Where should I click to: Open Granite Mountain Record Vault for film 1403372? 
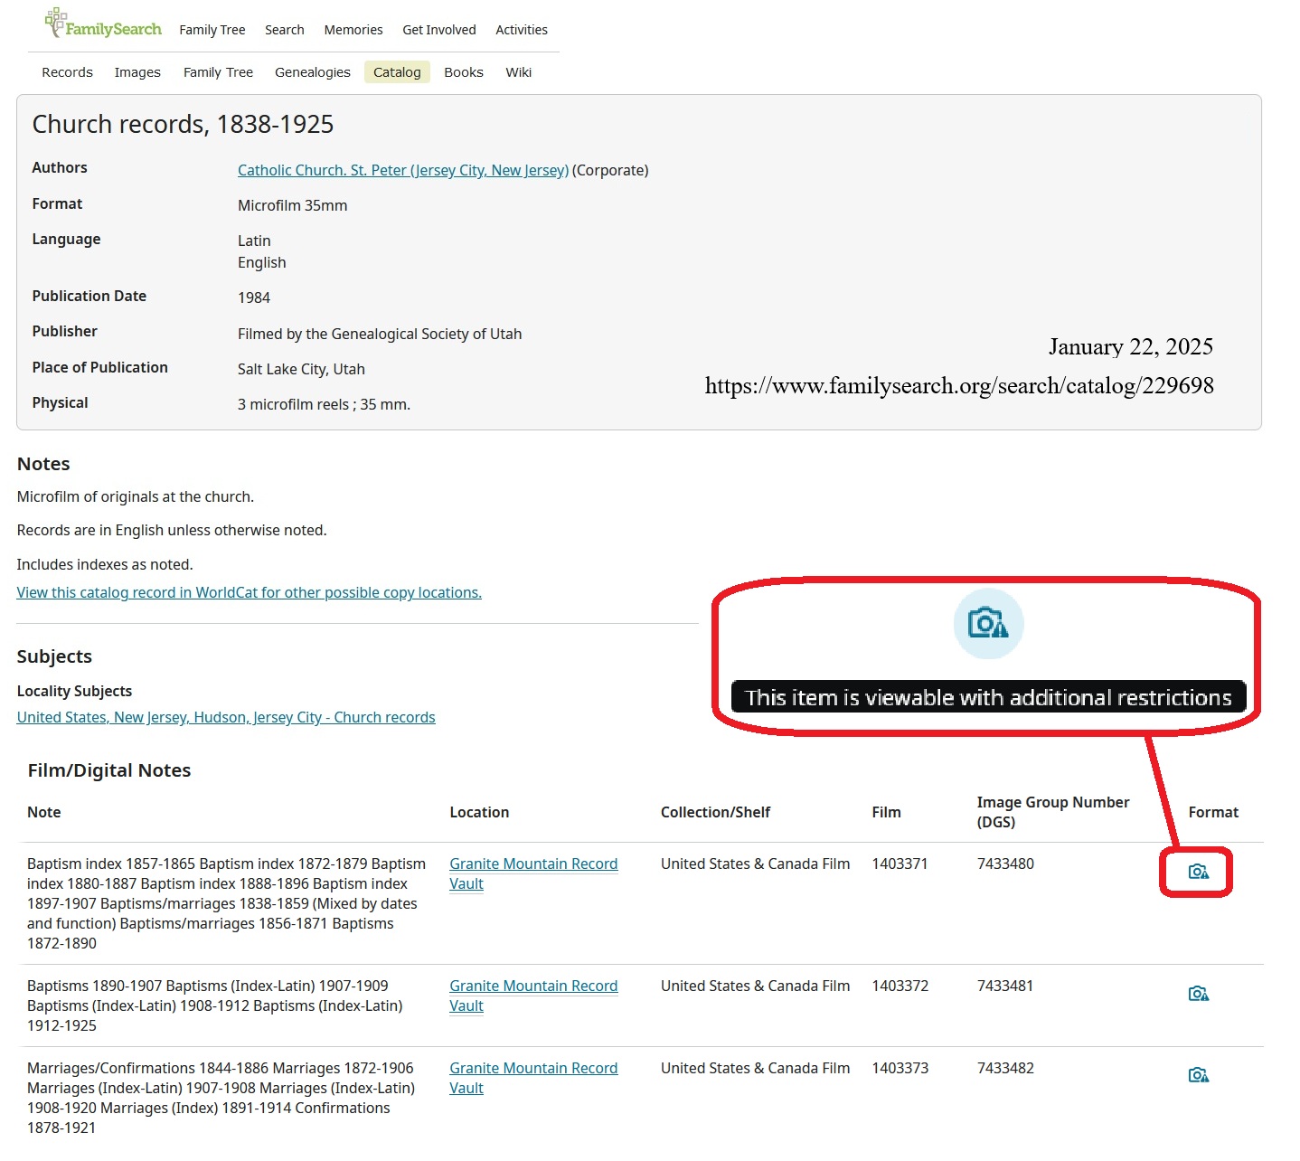533,996
